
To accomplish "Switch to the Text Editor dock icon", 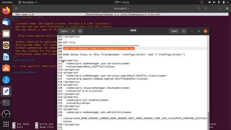I will [x=6, y=91].
